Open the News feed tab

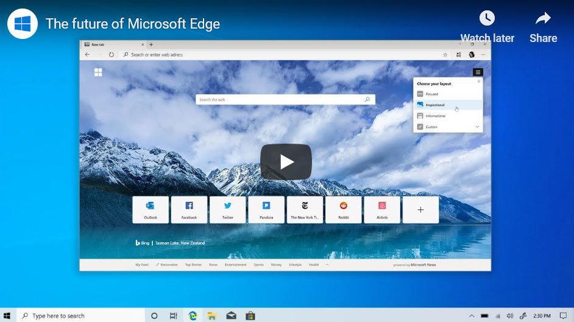213,265
